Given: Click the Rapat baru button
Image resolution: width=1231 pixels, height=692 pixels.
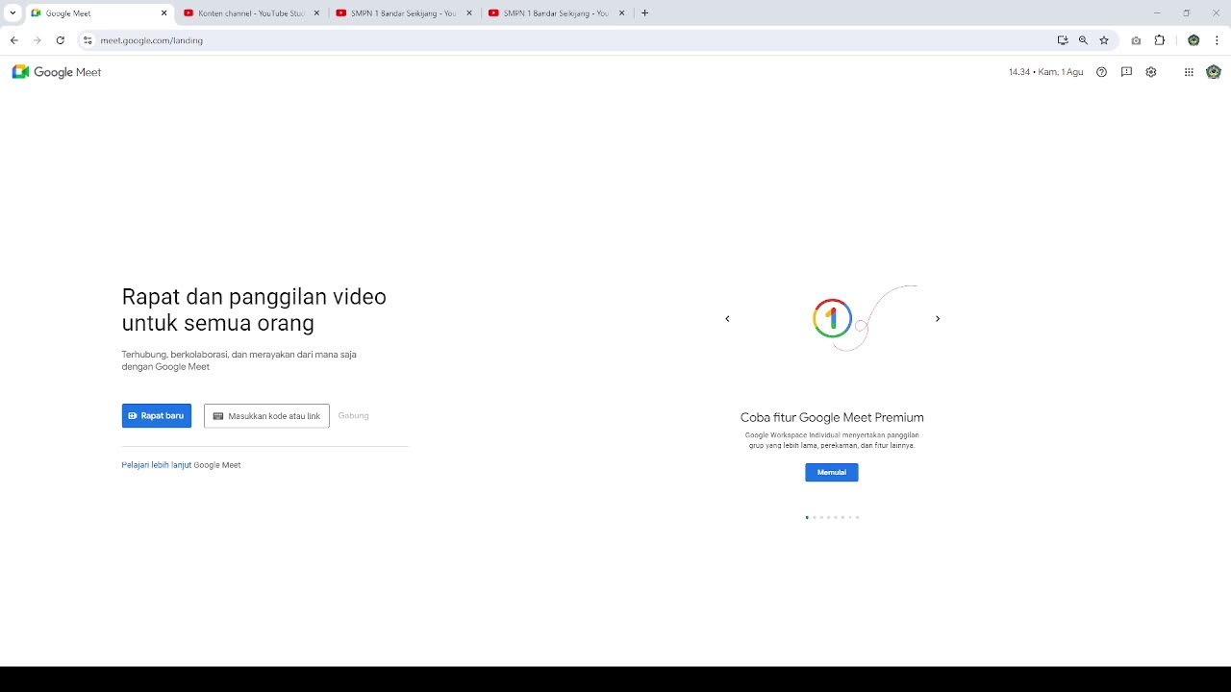Looking at the screenshot, I should (157, 416).
